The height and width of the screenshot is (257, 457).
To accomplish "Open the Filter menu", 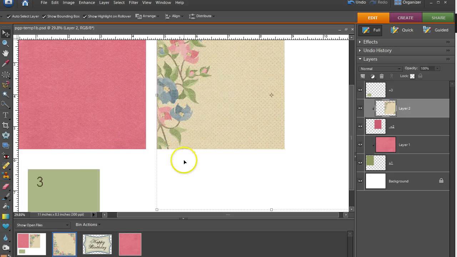I will 133,2.
